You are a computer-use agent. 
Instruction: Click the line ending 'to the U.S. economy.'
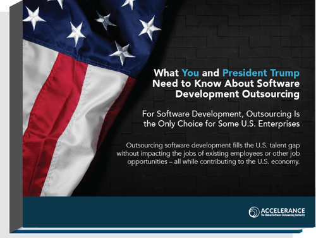[x=214, y=161]
